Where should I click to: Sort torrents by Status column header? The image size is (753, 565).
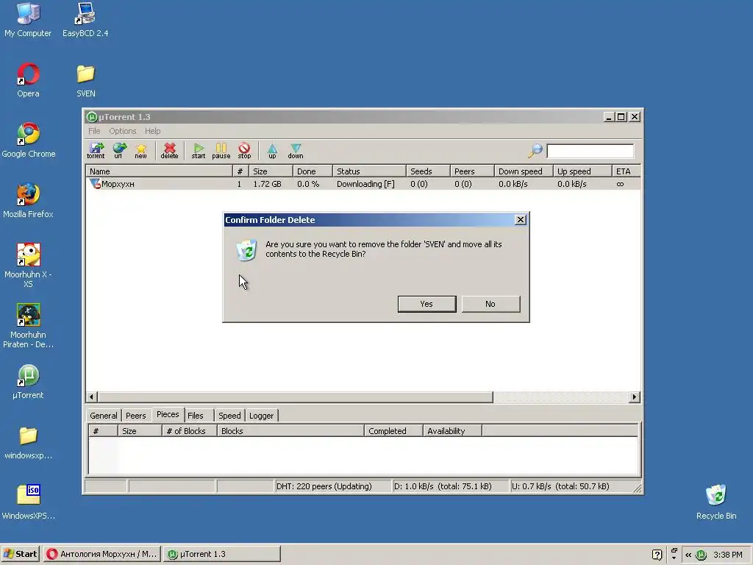(369, 171)
